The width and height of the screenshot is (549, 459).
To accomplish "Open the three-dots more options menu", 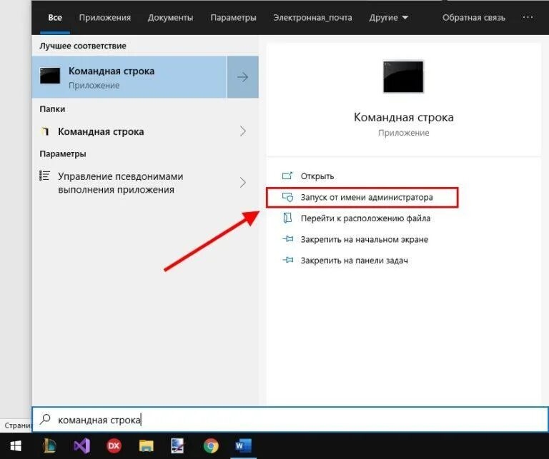I will point(528,17).
